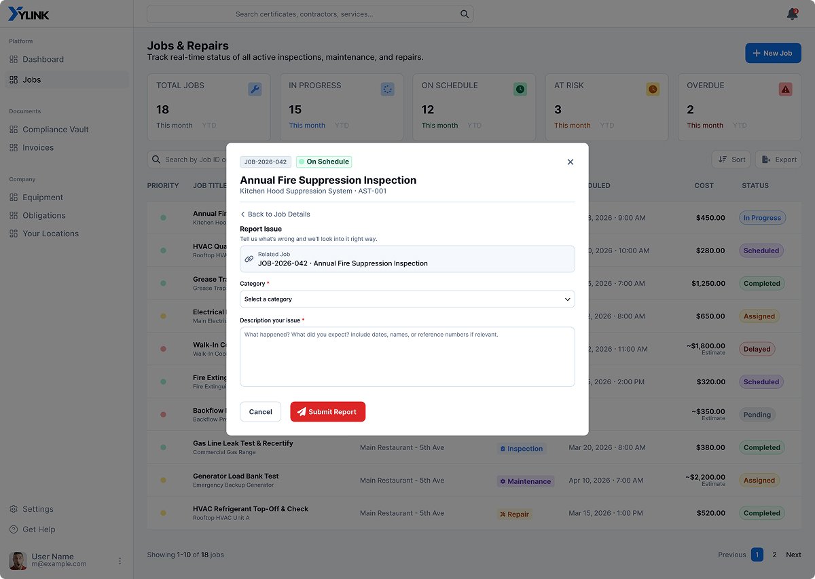Click the JOB-2026-042 ID badge
815x579 pixels.
click(266, 162)
